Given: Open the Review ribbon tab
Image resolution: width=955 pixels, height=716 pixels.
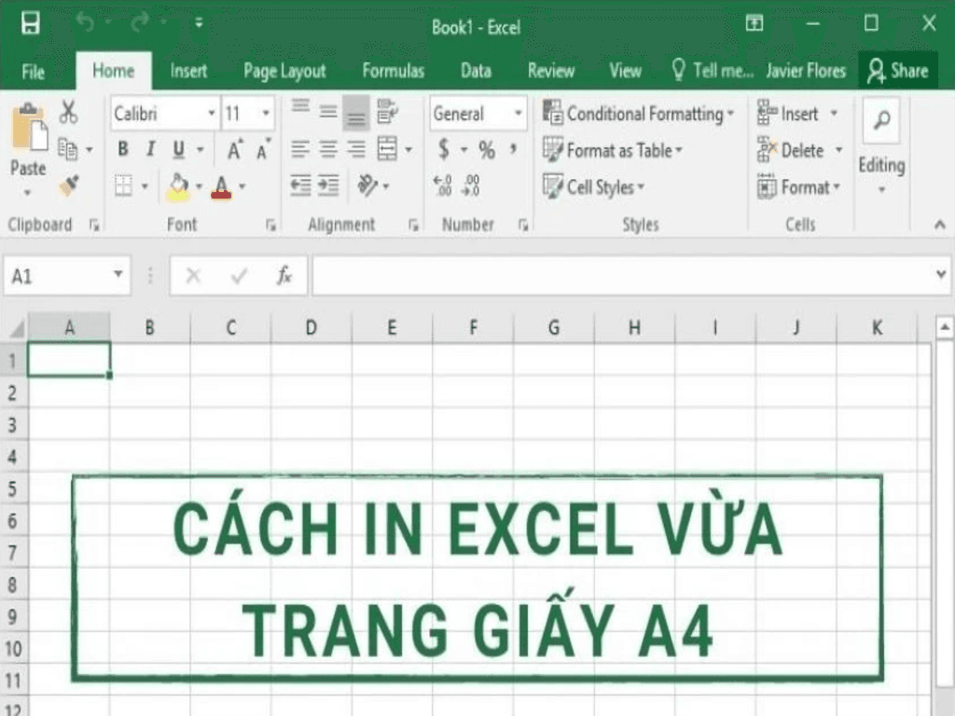Looking at the screenshot, I should [550, 71].
